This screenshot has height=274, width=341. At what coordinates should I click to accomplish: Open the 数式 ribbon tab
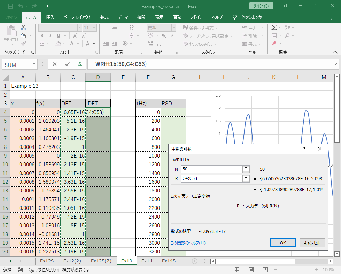104,17
